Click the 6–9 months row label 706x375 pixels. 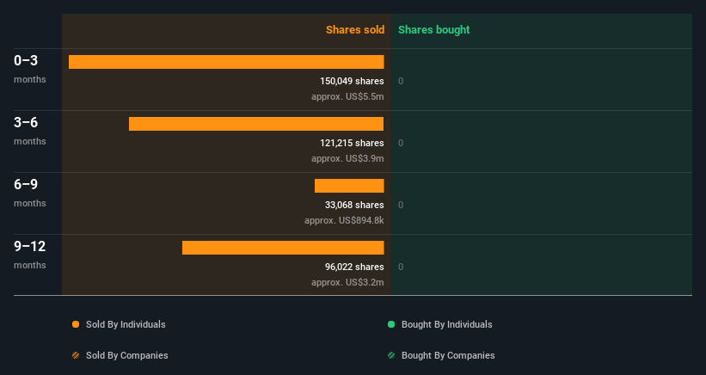(x=30, y=193)
